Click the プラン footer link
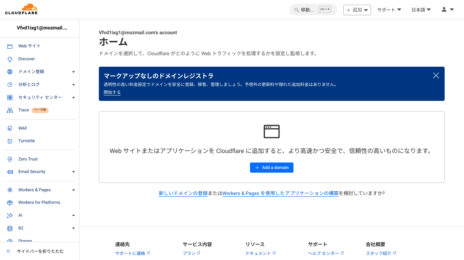 tap(189, 253)
